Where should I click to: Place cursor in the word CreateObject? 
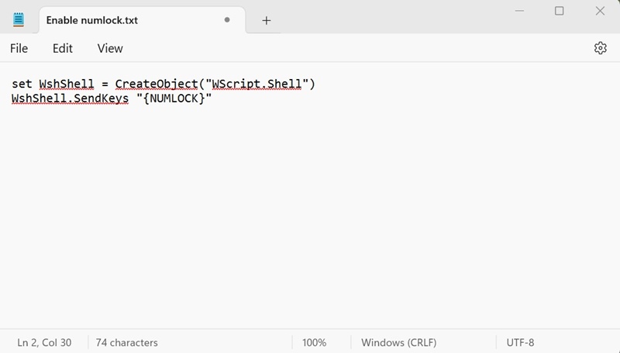(x=155, y=84)
